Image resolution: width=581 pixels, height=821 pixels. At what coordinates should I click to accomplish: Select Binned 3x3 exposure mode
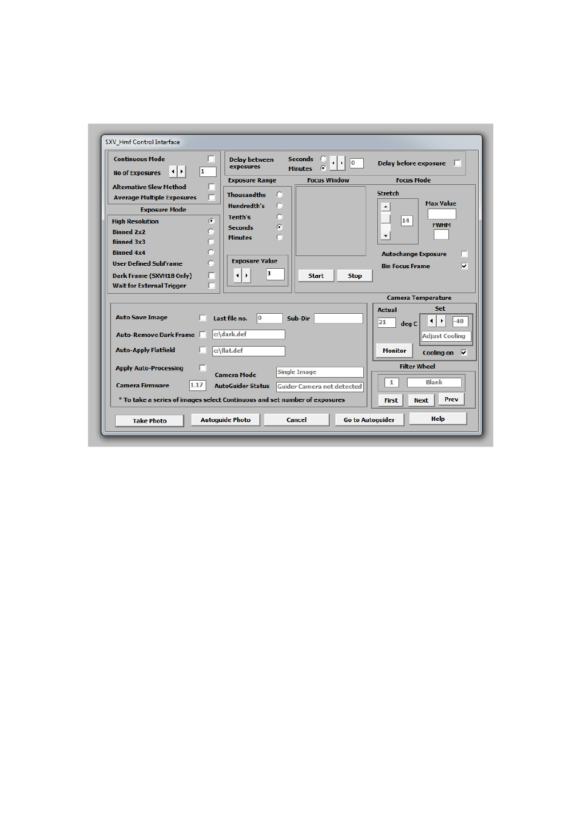[x=211, y=241]
